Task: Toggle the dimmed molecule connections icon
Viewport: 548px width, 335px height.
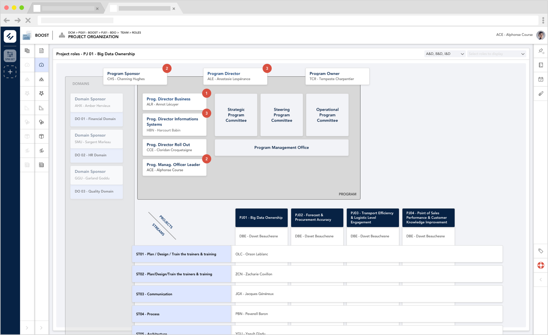Action: [x=27, y=122]
